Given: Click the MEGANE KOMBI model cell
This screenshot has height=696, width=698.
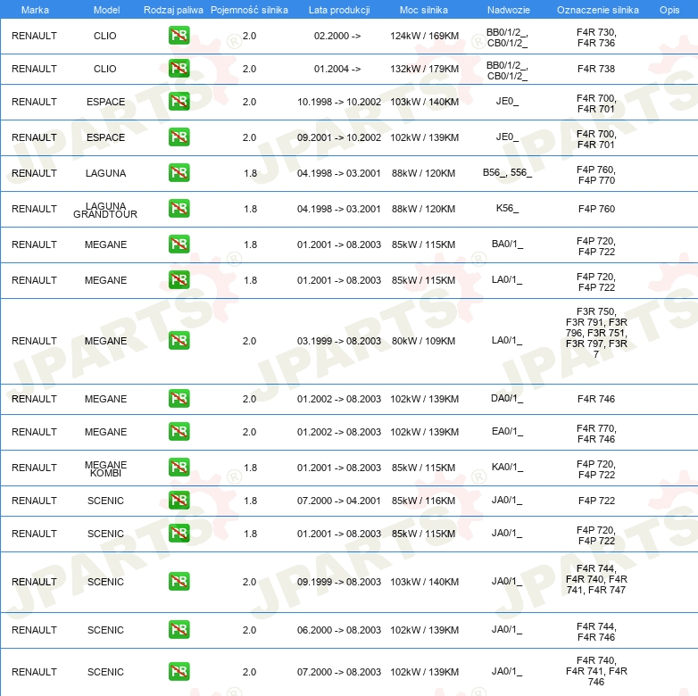Looking at the screenshot, I should (x=105, y=468).
